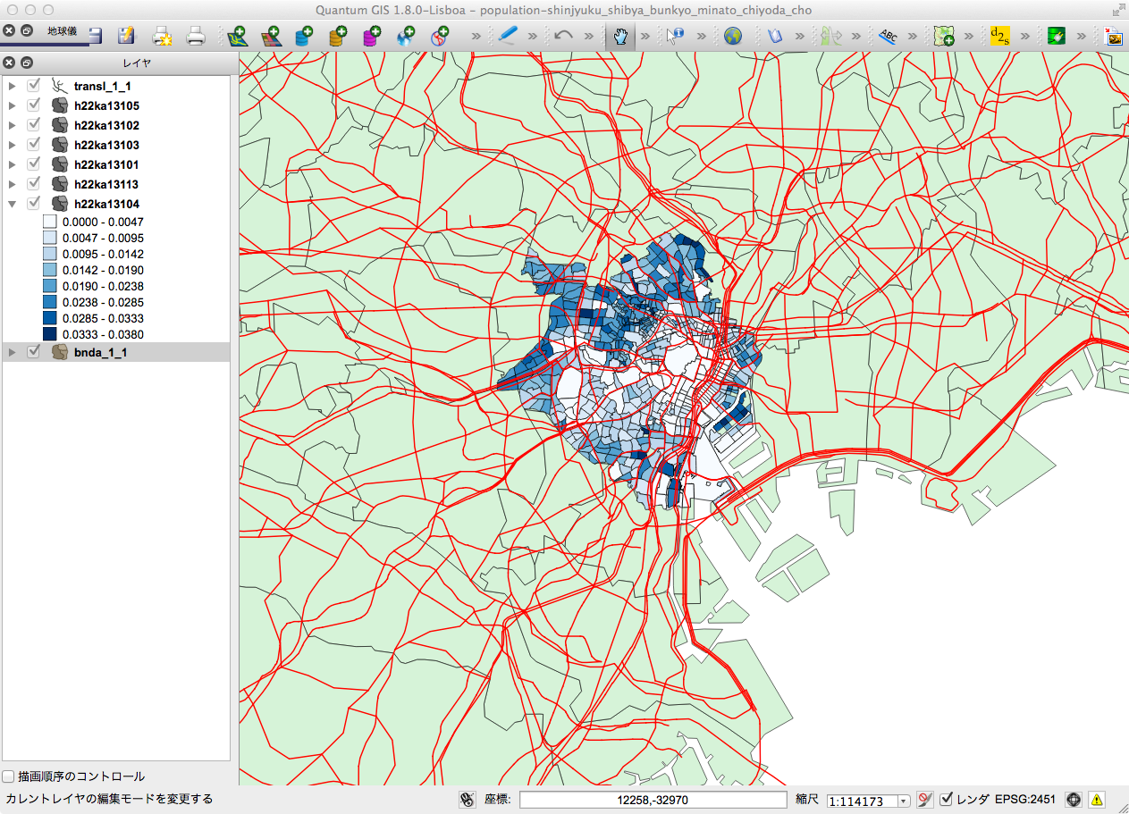Click the 0.0333 - 0.0380 dark blue swatch
The image size is (1129, 814).
pos(50,334)
